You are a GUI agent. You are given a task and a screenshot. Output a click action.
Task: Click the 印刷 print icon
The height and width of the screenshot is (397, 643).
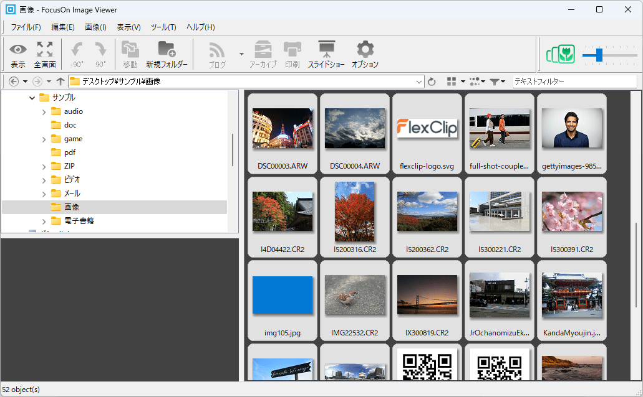pos(292,54)
